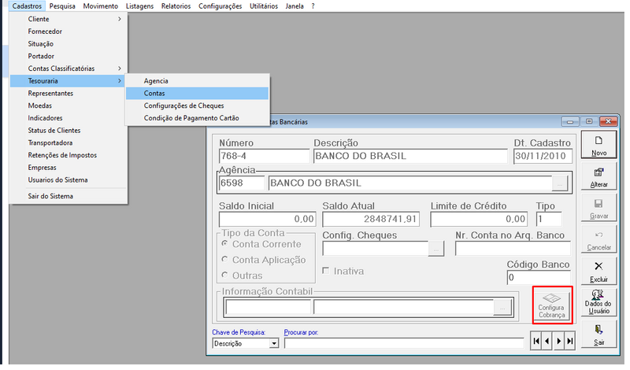This screenshot has height=370, width=630.
Task: Open the Relatorios menu
Action: (x=176, y=6)
